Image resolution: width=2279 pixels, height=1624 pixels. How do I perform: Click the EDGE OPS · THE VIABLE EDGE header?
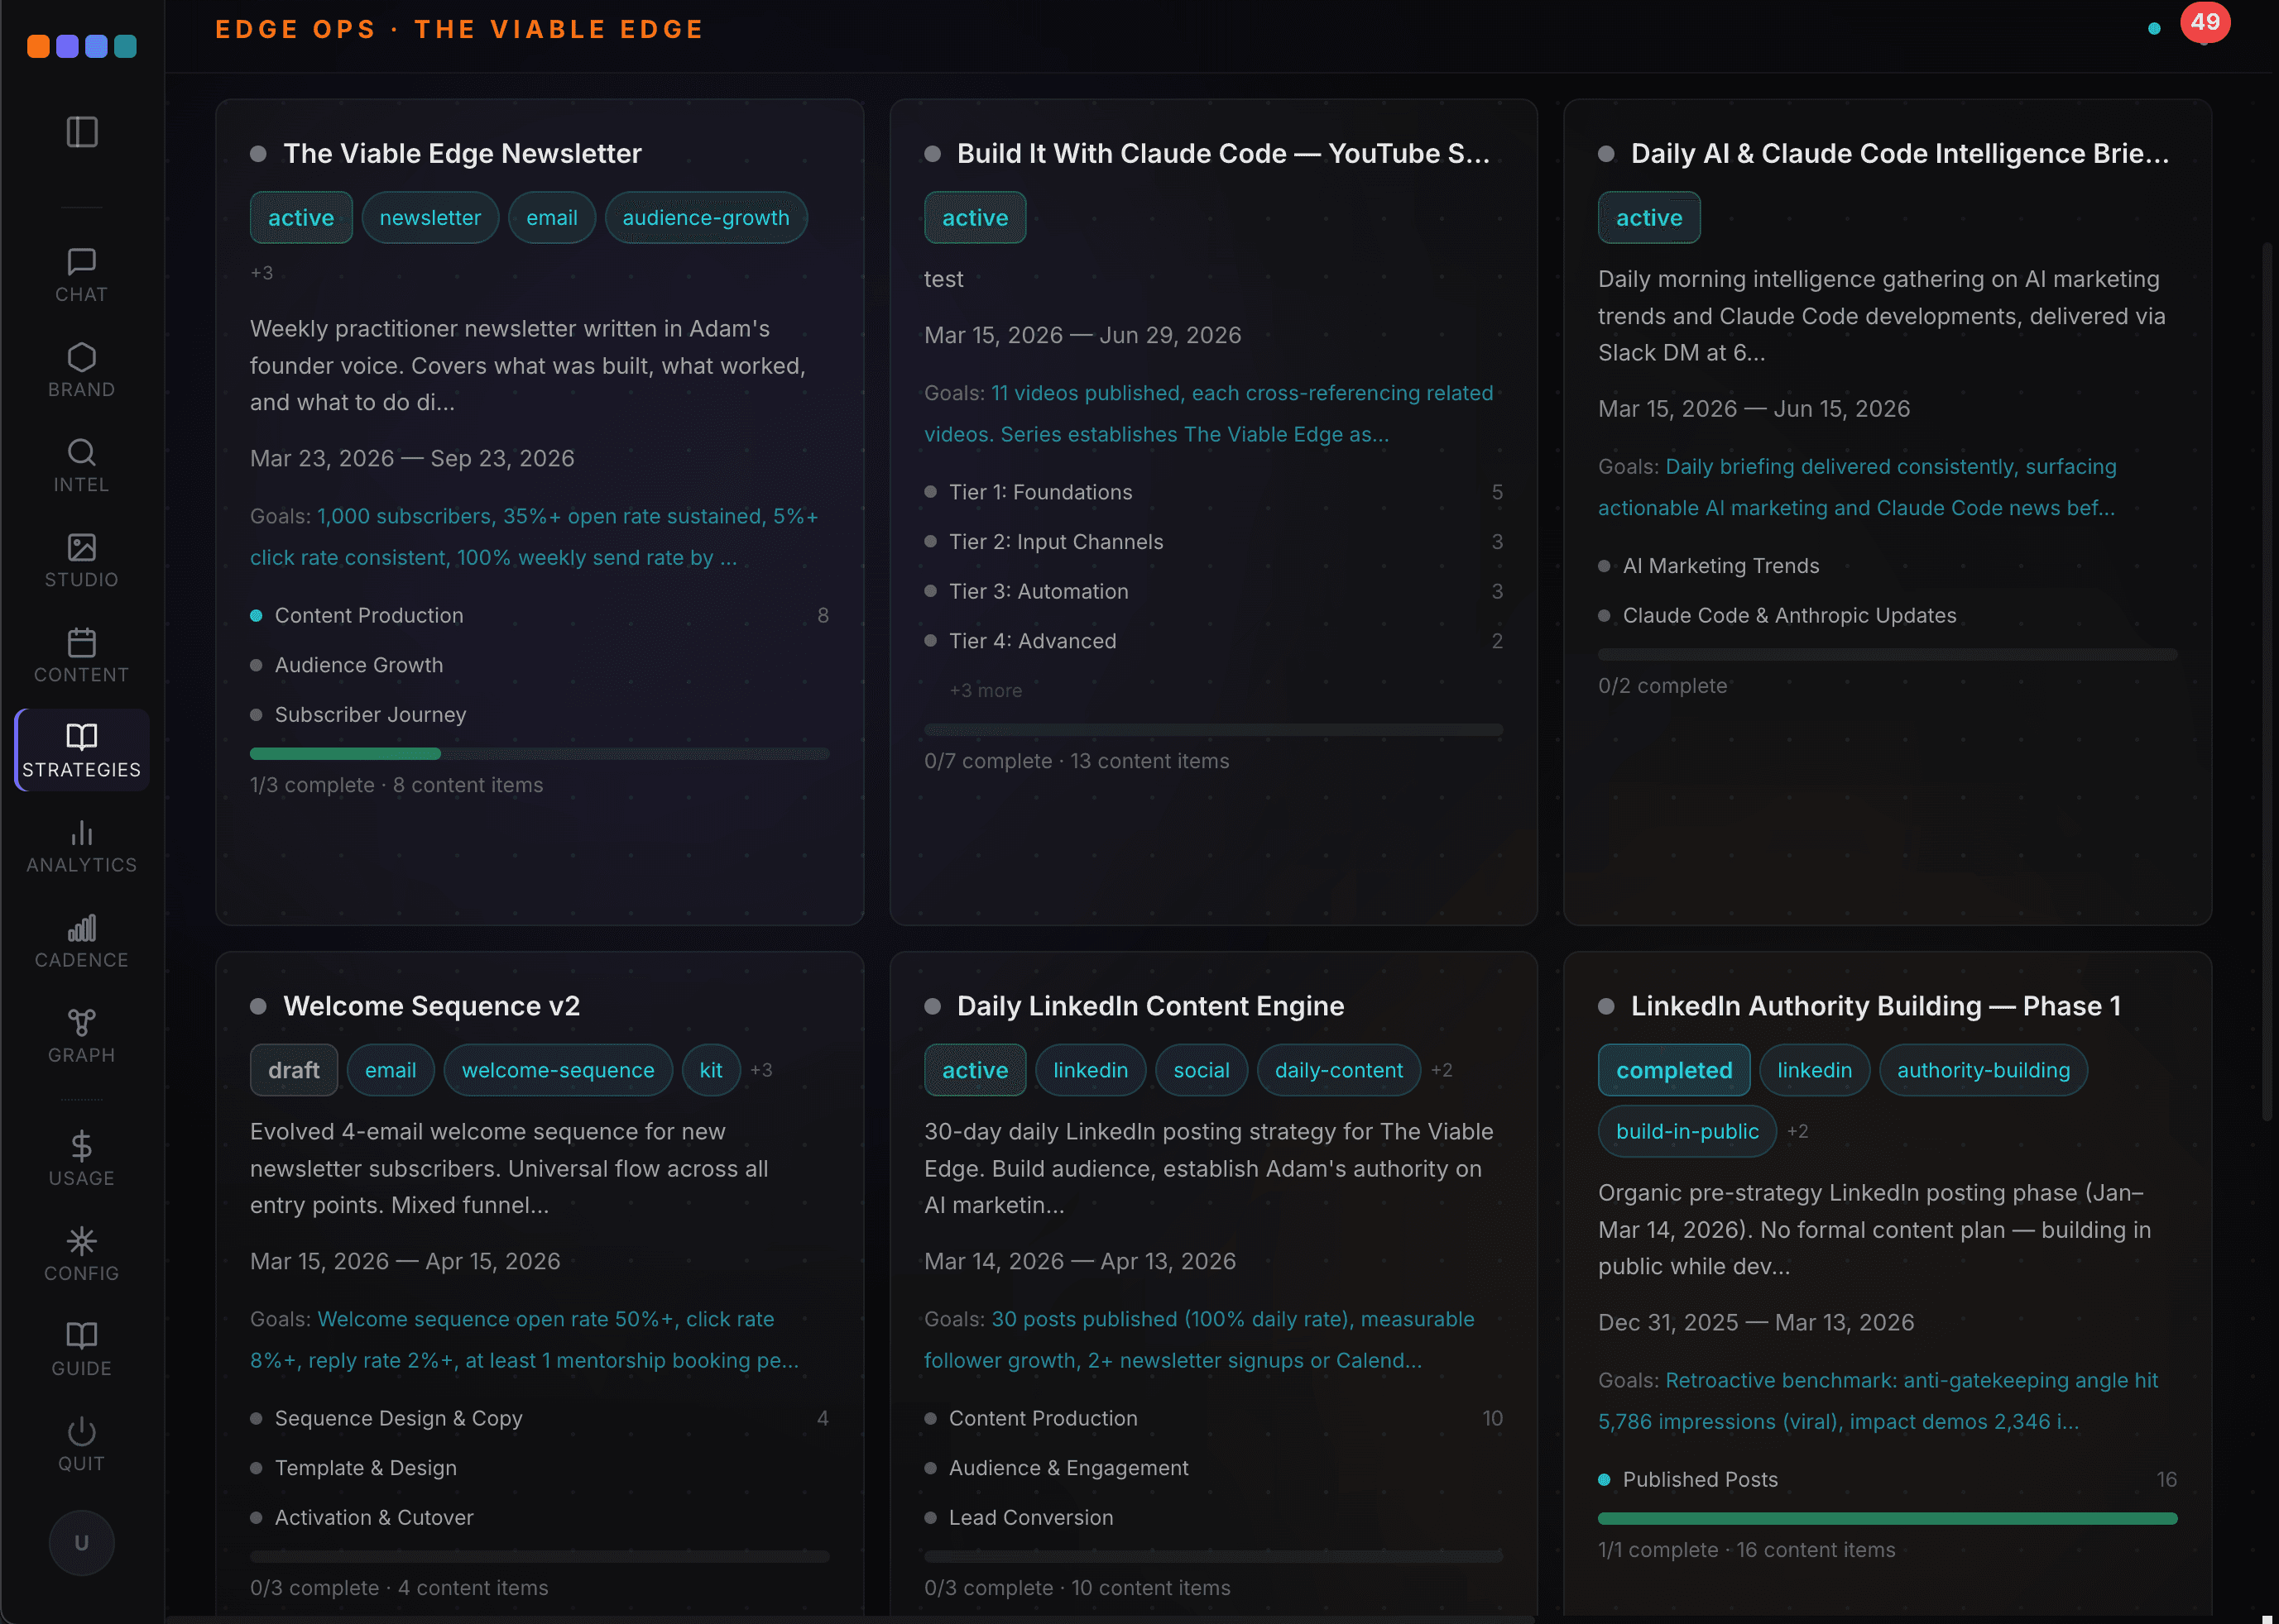click(458, 29)
